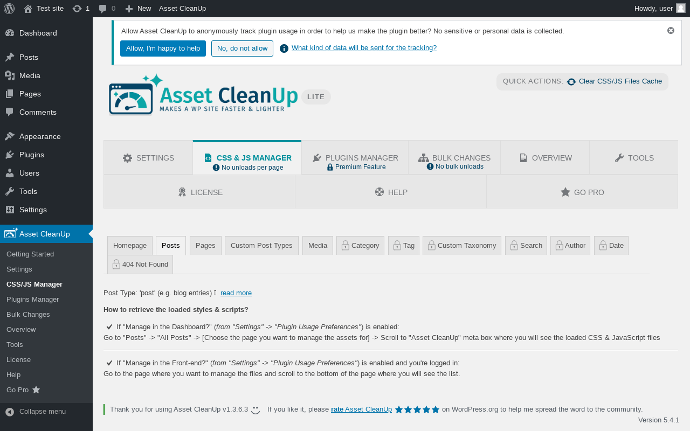Select the locked Custom Taxonomy sub-tab
This screenshot has height=431, width=690.
(462, 246)
